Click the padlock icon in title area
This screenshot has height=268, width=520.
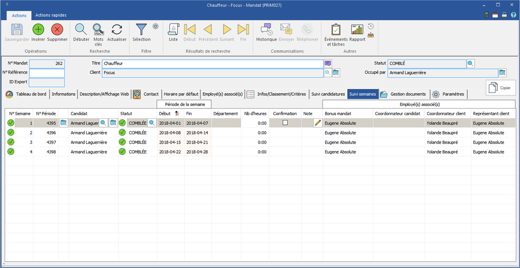coord(504,15)
